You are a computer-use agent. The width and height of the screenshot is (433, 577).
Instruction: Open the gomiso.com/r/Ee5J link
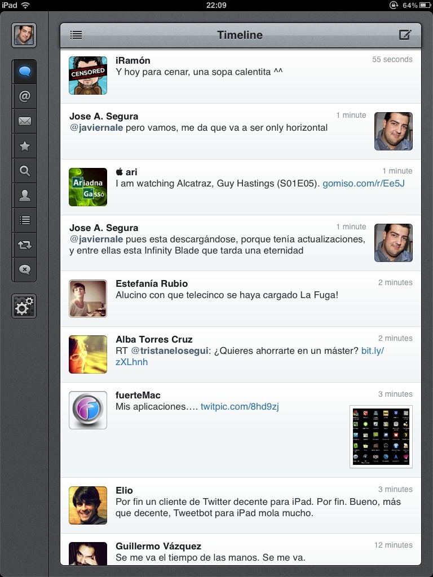(x=364, y=183)
